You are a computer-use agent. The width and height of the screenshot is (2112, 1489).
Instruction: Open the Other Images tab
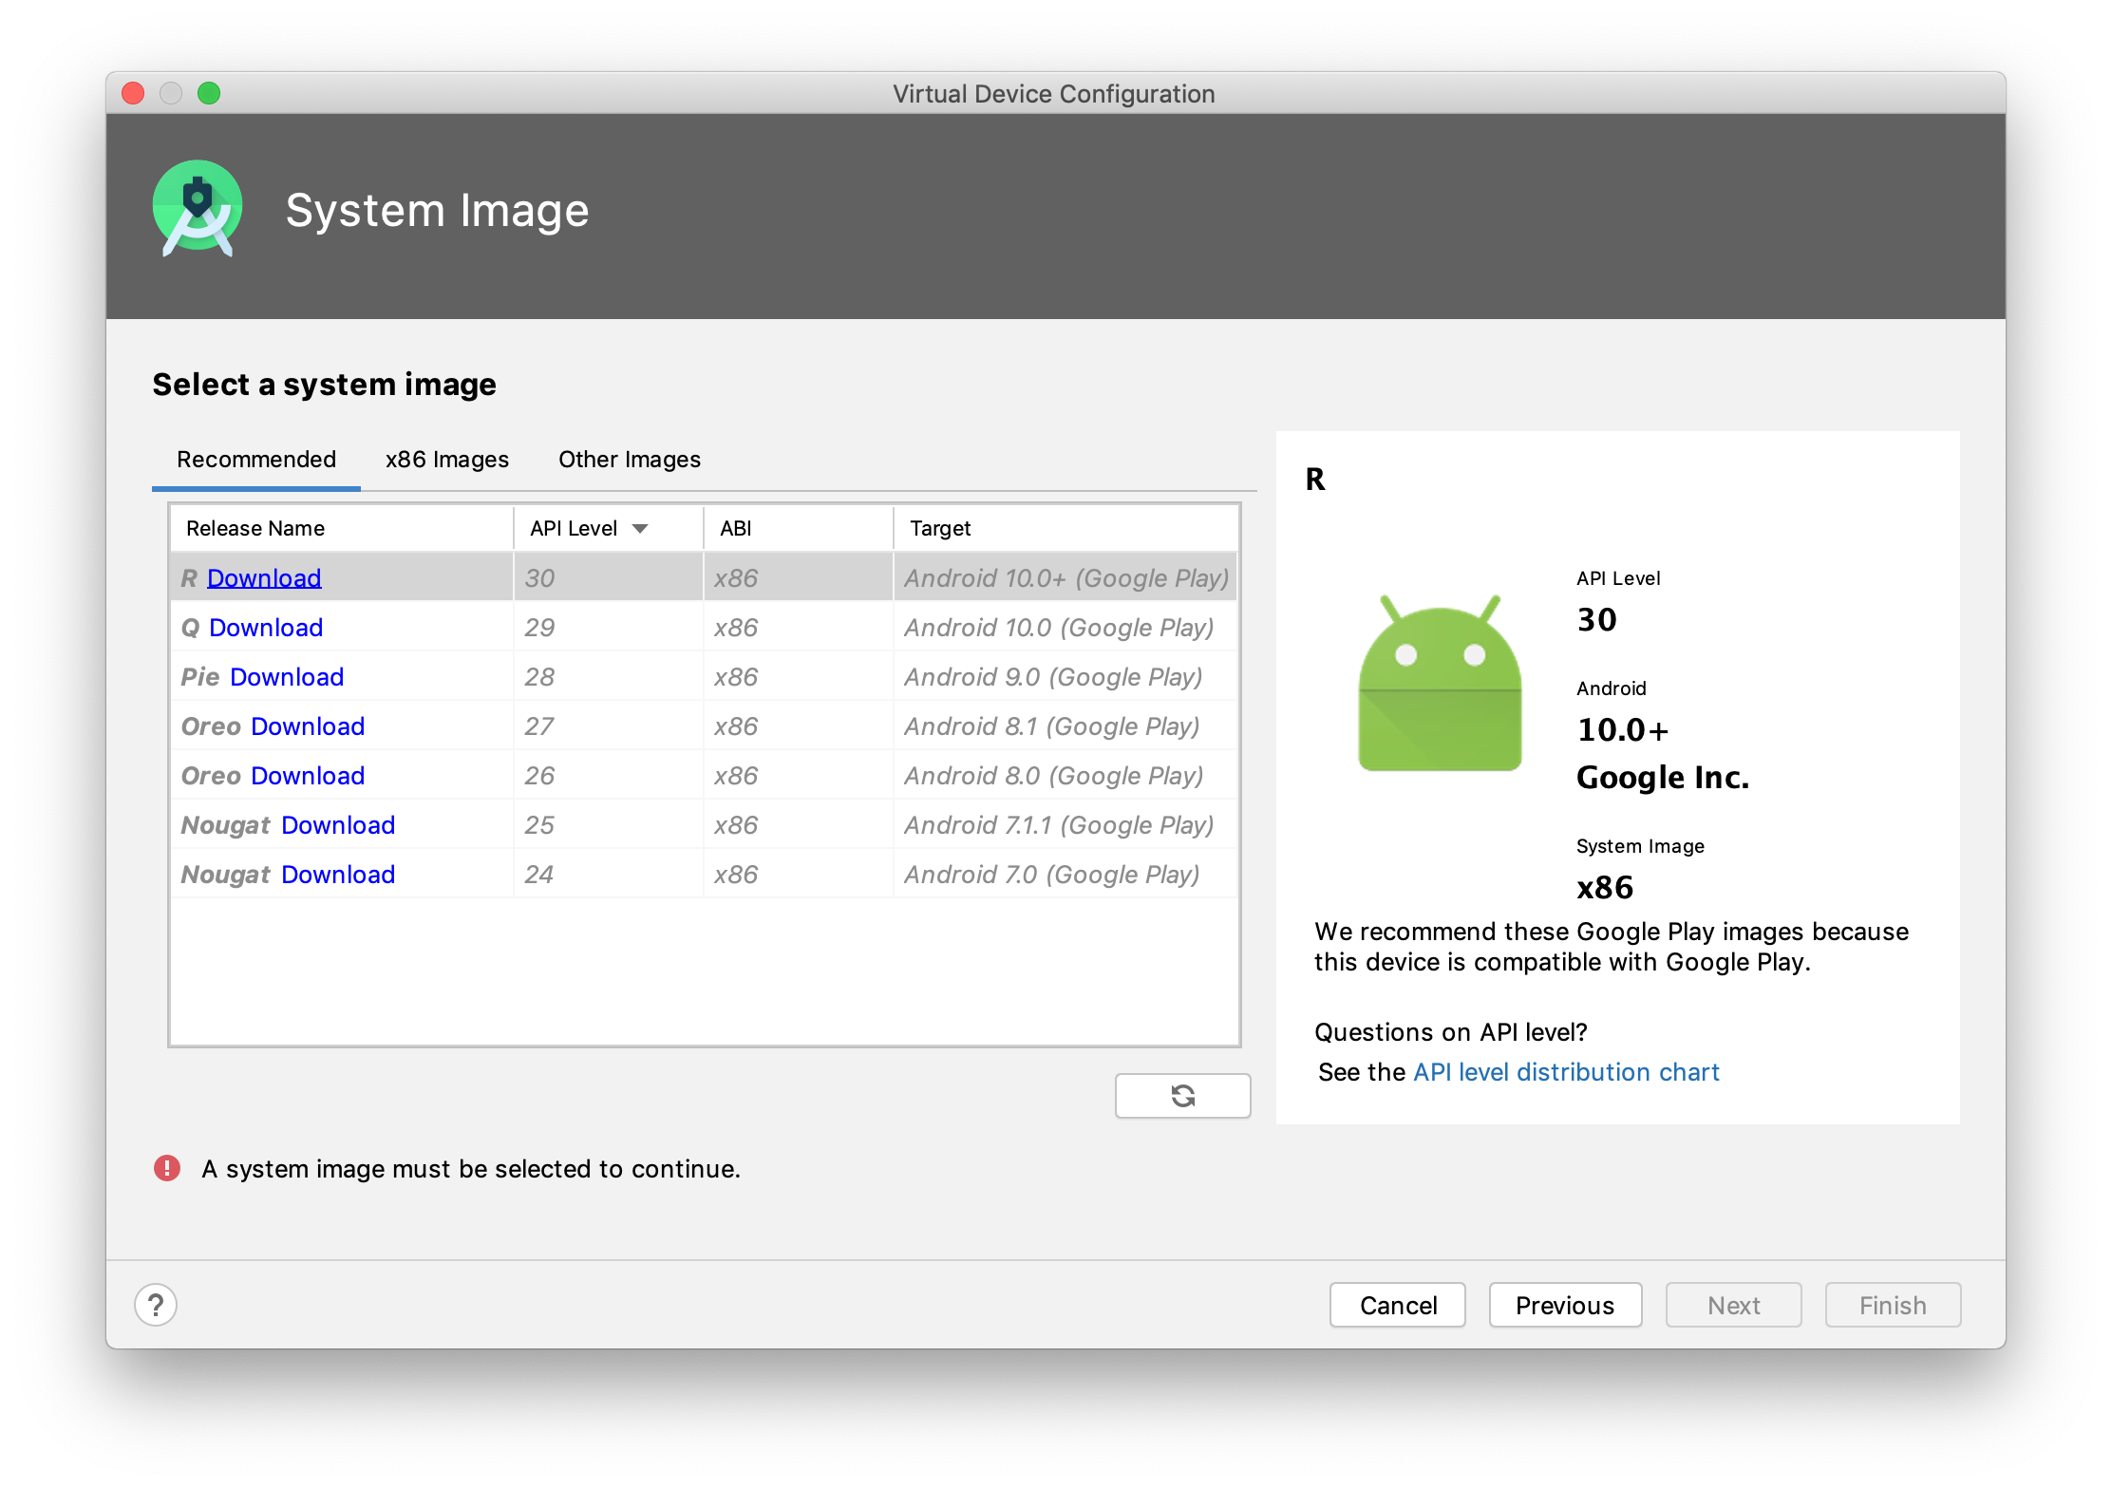coord(627,460)
